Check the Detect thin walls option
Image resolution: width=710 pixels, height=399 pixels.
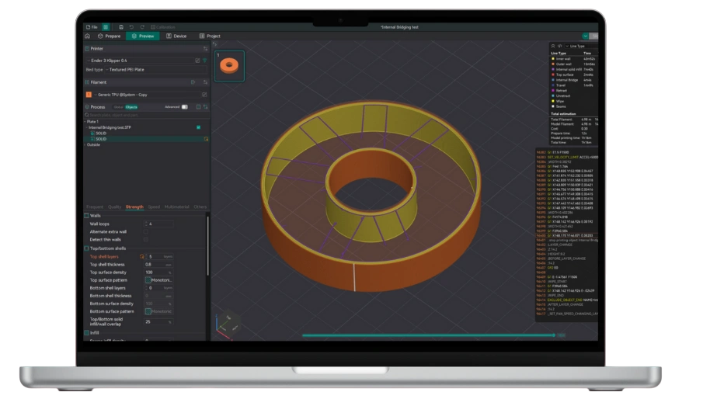146,239
